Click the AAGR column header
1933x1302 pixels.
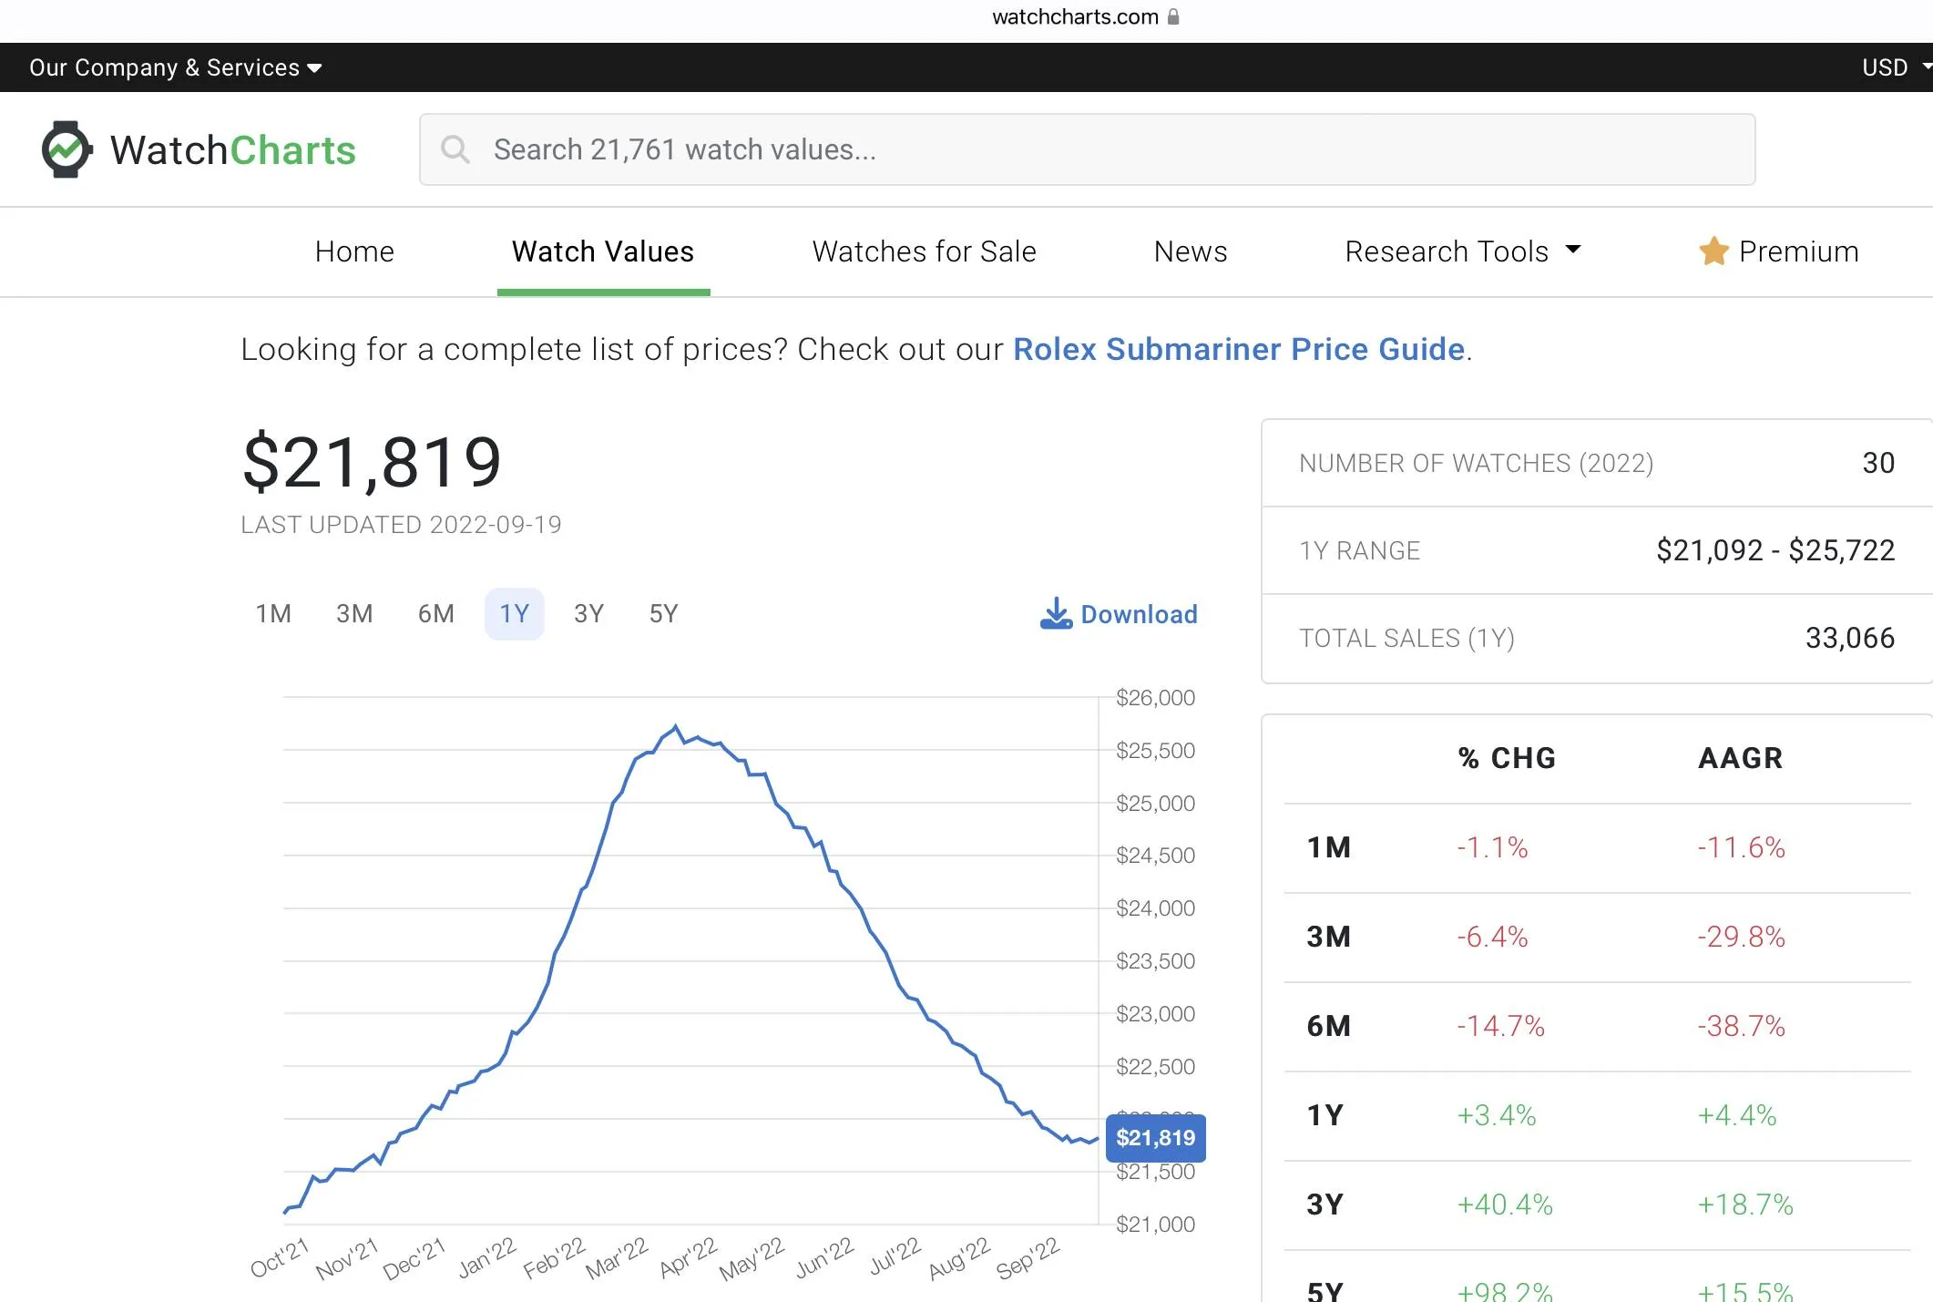click(x=1741, y=758)
